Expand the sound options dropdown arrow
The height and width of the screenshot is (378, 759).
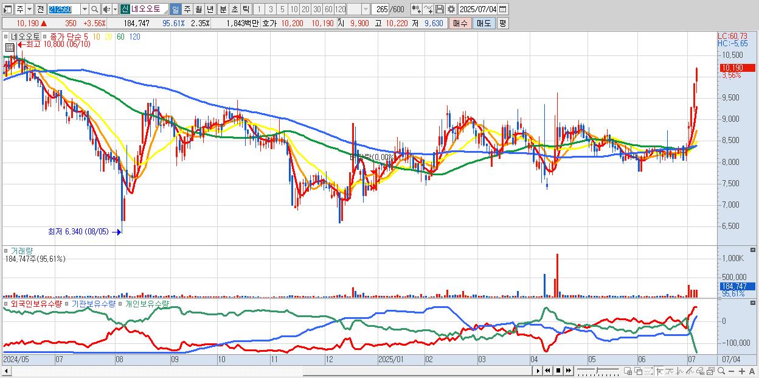115,9
